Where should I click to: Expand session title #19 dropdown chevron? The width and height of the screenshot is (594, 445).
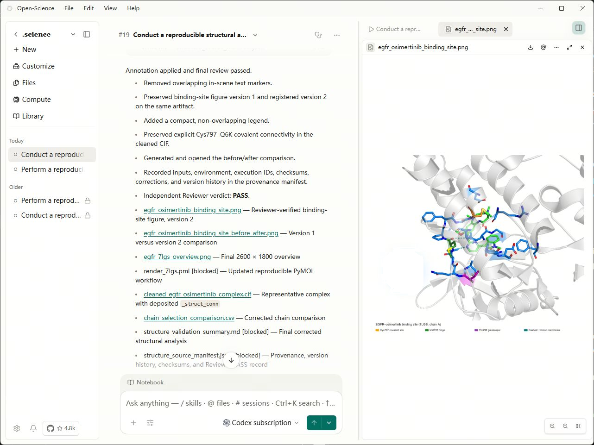[255, 35]
